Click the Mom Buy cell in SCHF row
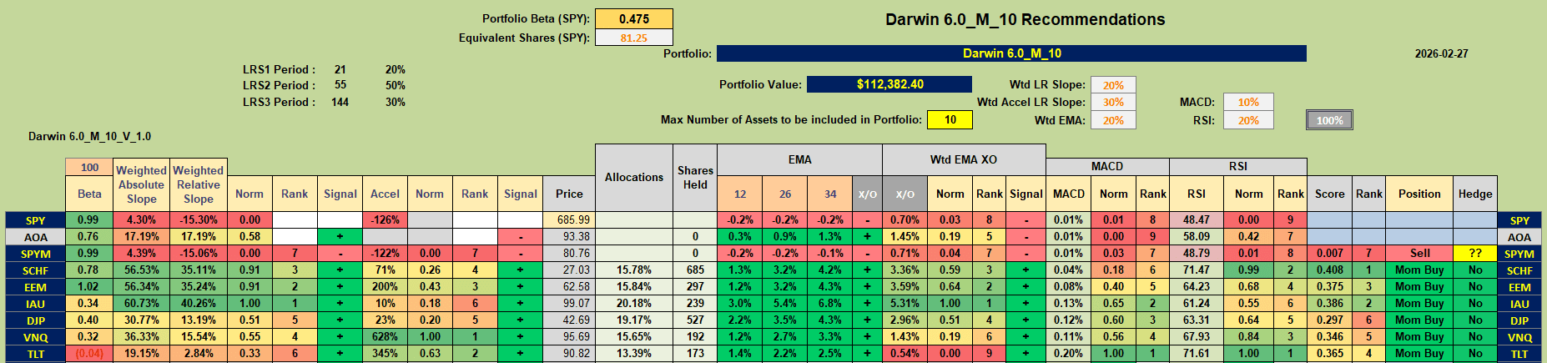The height and width of the screenshot is (363, 1547). [x=1419, y=270]
